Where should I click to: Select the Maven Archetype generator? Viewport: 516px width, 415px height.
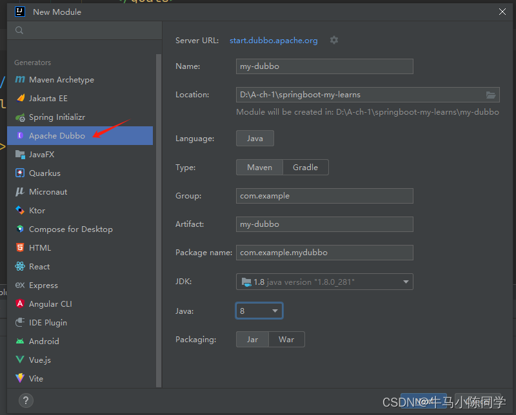point(55,79)
